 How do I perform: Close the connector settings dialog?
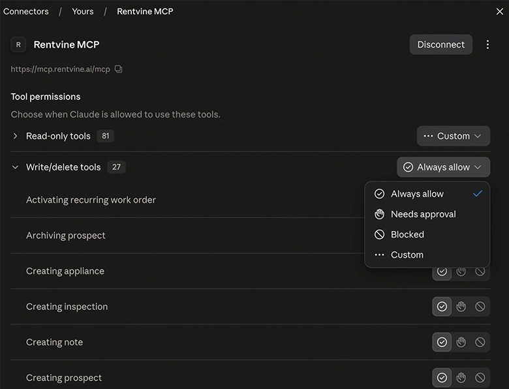point(500,11)
